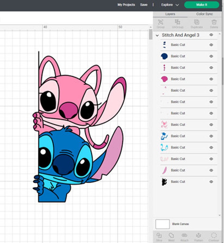Collapse the Stitch And Angel 3 group
The height and width of the screenshot is (243, 224).
click(157, 35)
